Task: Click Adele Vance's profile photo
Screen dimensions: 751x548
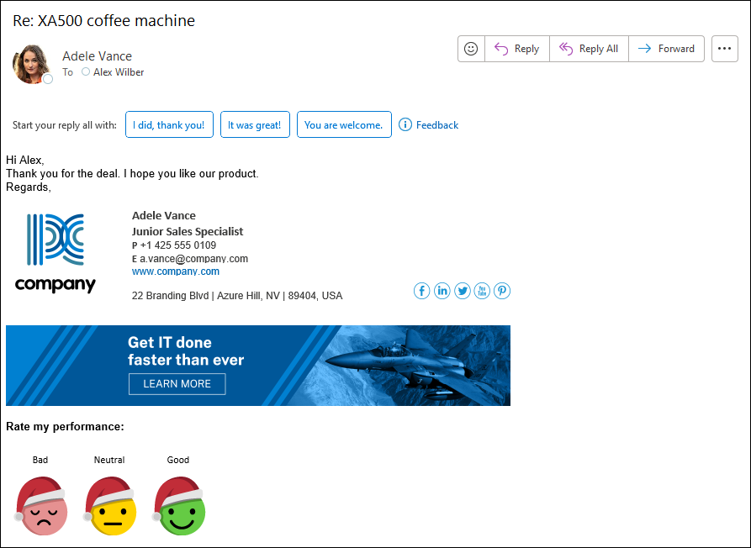Action: coord(32,64)
